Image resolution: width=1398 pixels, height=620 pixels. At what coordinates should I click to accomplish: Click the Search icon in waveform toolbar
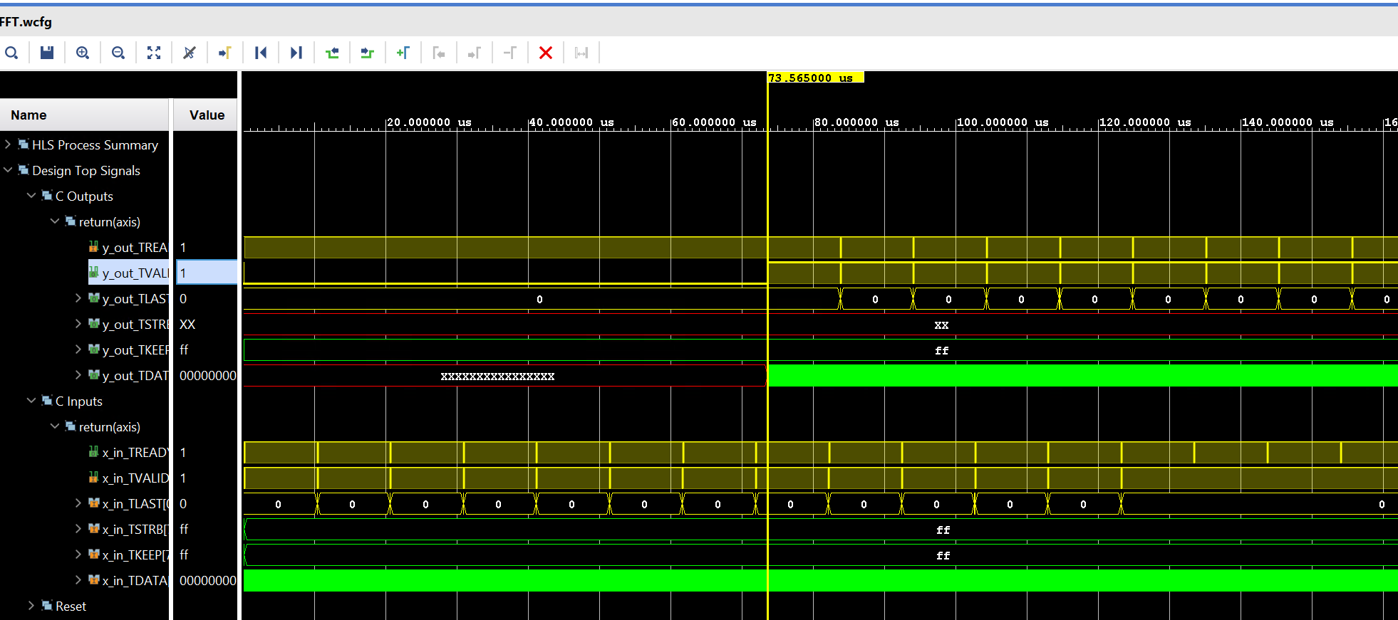tap(11, 53)
